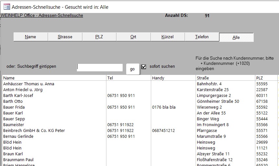The image size is (279, 166).
Task: Click the Handy column header
Action: pyautogui.click(x=158, y=78)
